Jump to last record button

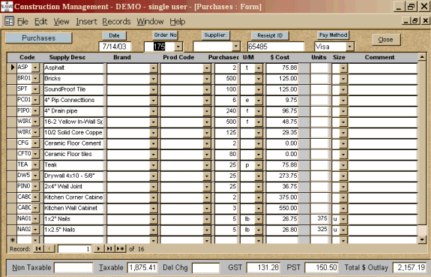pos(109,249)
